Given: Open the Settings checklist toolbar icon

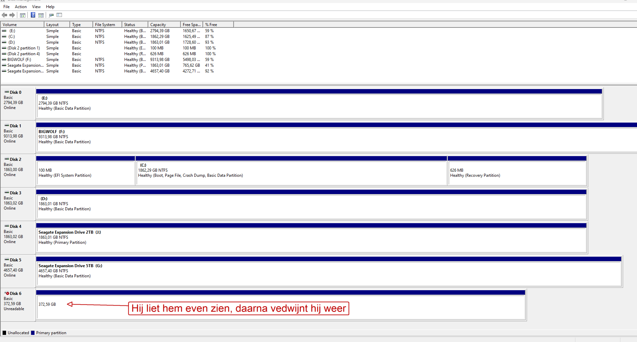Looking at the screenshot, I should [x=59, y=15].
